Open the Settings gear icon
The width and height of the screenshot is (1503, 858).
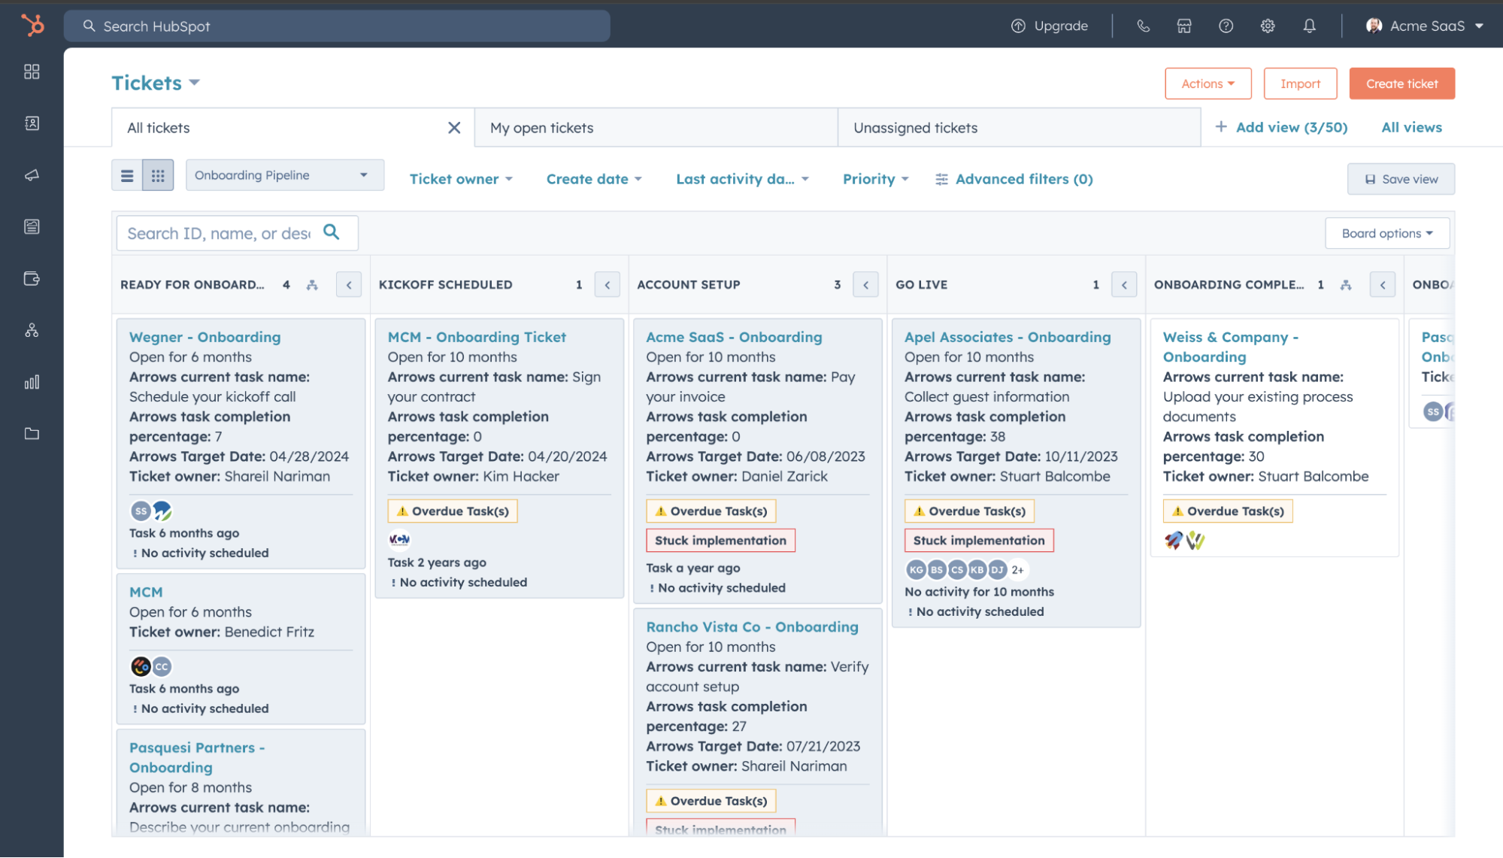coord(1268,26)
